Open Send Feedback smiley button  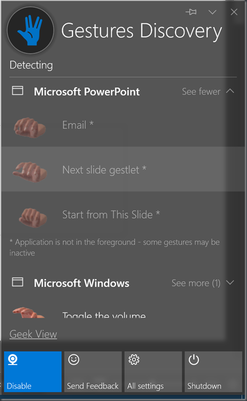(x=93, y=371)
